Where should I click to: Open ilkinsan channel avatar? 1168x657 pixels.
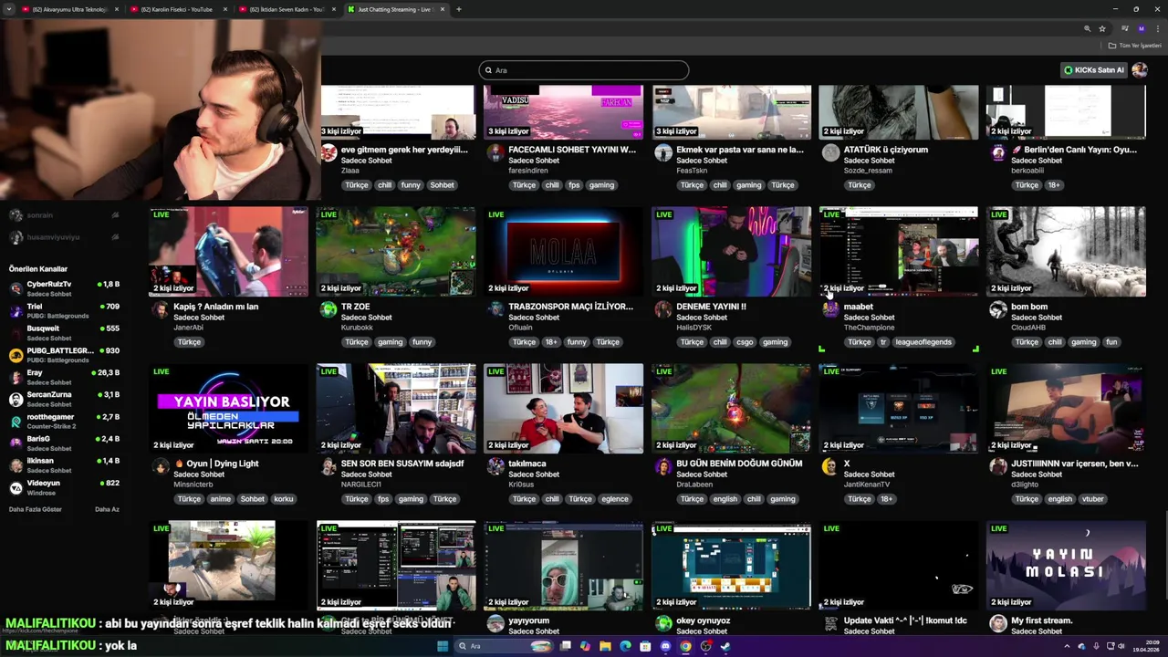click(16, 465)
